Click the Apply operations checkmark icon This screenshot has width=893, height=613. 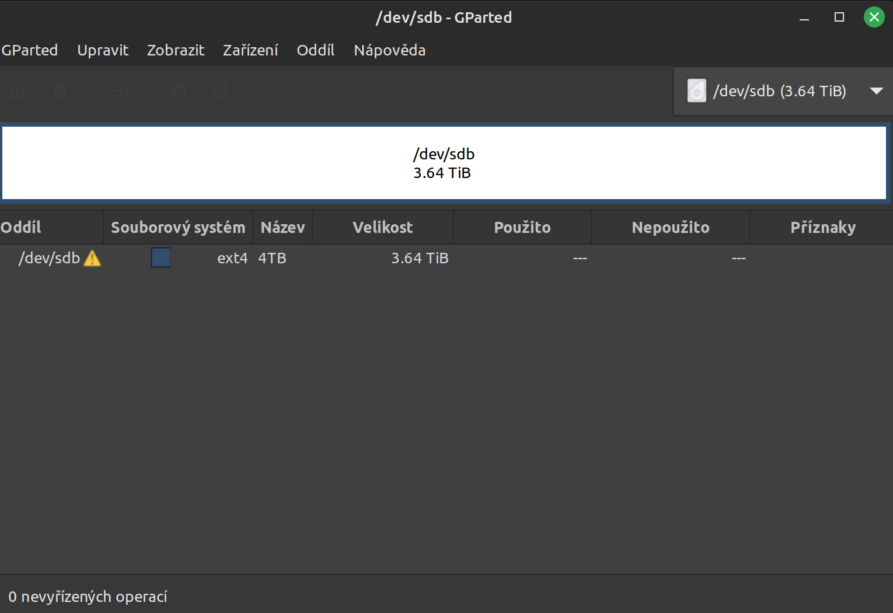point(279,91)
